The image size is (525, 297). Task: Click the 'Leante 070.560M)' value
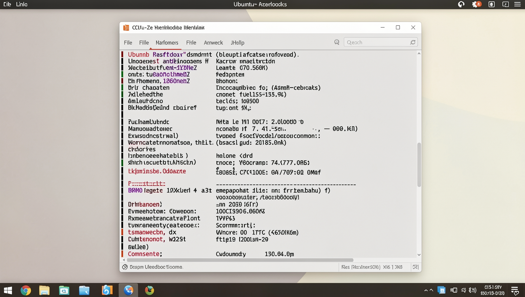[x=242, y=68]
